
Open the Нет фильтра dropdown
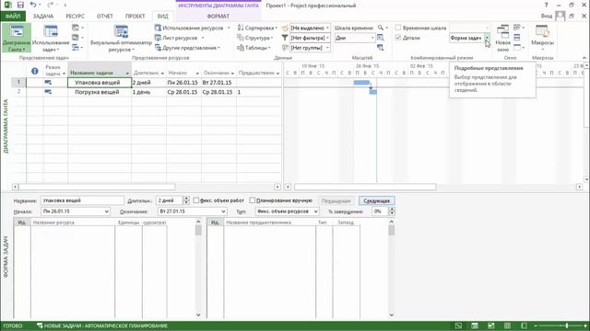coord(327,38)
